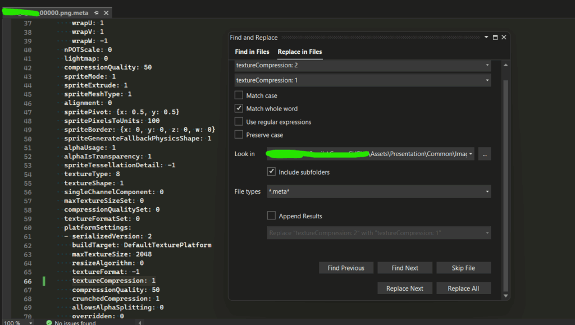
Task: Click the spriteMeshType: 1 line
Action: (x=98, y=94)
